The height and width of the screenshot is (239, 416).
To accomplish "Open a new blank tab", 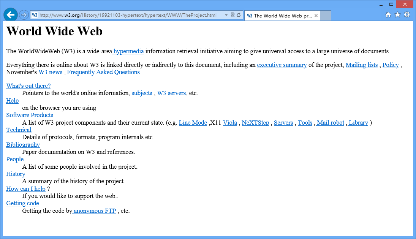I will click(326, 16).
